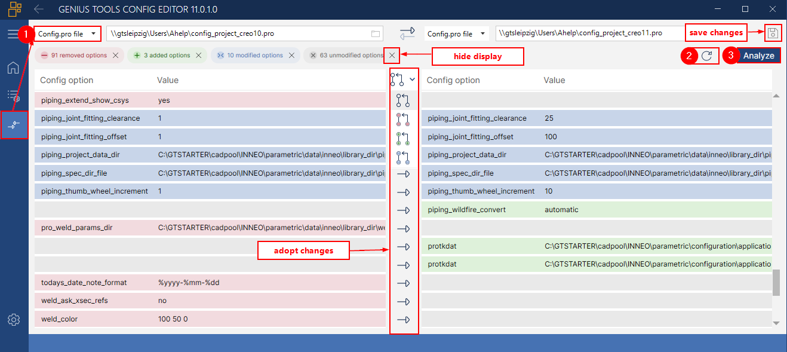Click the list view item in the left sidebar
Viewport: 787px width, 352px height.
(x=13, y=94)
